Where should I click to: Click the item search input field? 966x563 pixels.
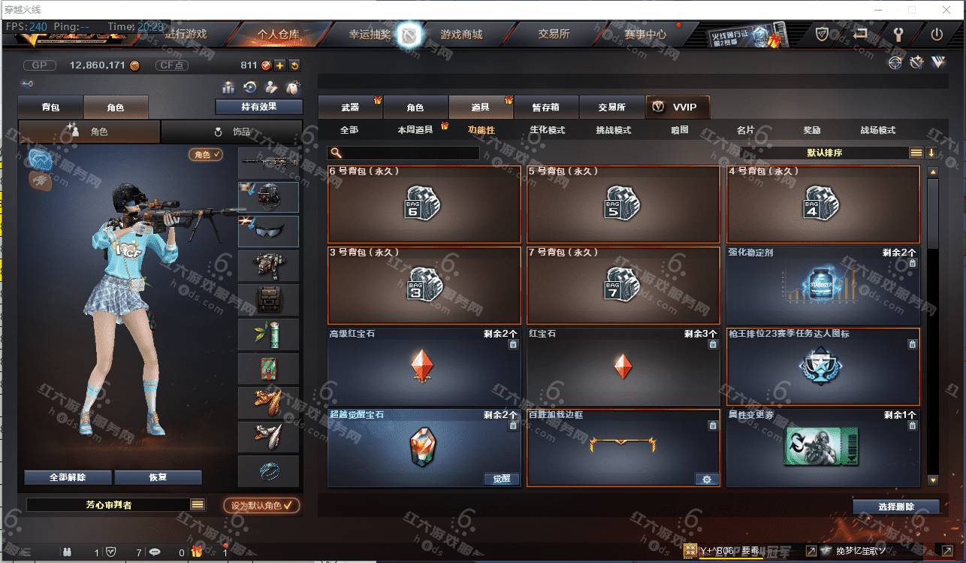tap(403, 153)
